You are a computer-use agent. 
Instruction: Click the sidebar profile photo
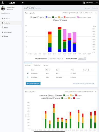(x=3, y=8)
